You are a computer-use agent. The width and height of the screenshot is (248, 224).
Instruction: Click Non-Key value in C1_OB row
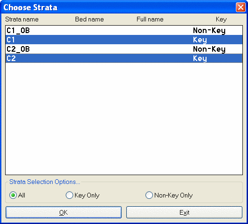(x=209, y=30)
